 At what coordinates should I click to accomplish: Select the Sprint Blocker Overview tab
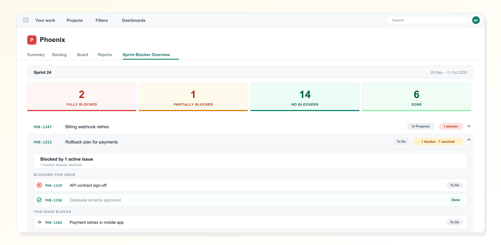click(146, 55)
